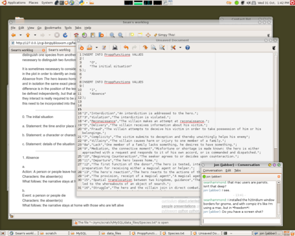Switch to first Sean's worklog tab
The image size is (295, 236).
tap(22, 50)
